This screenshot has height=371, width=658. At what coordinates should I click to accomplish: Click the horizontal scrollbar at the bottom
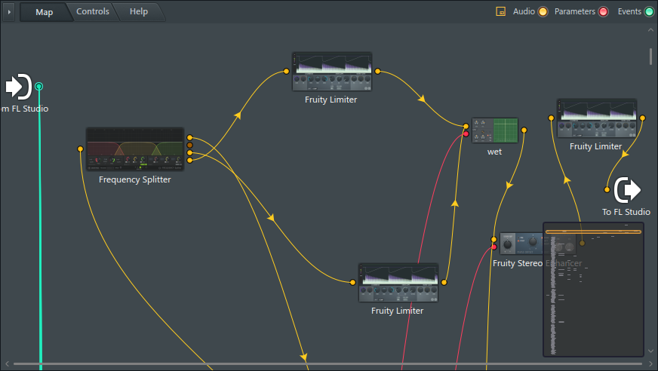[x=324, y=364]
